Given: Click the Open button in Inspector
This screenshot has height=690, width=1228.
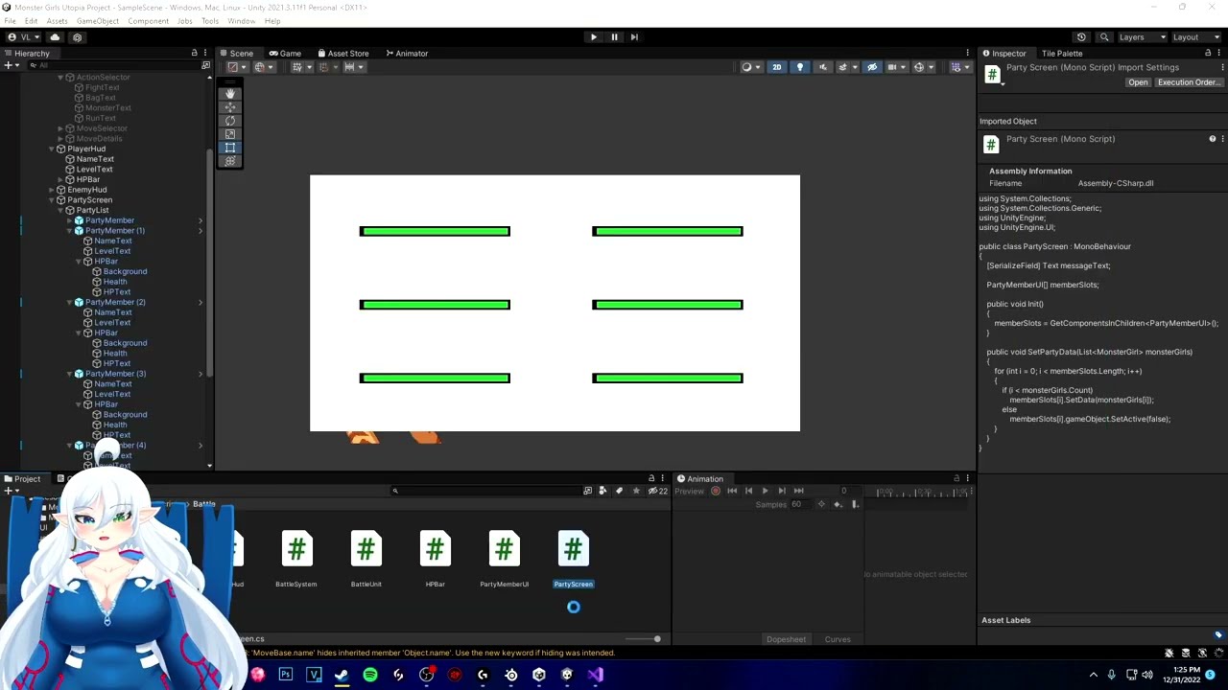Looking at the screenshot, I should [x=1138, y=82].
